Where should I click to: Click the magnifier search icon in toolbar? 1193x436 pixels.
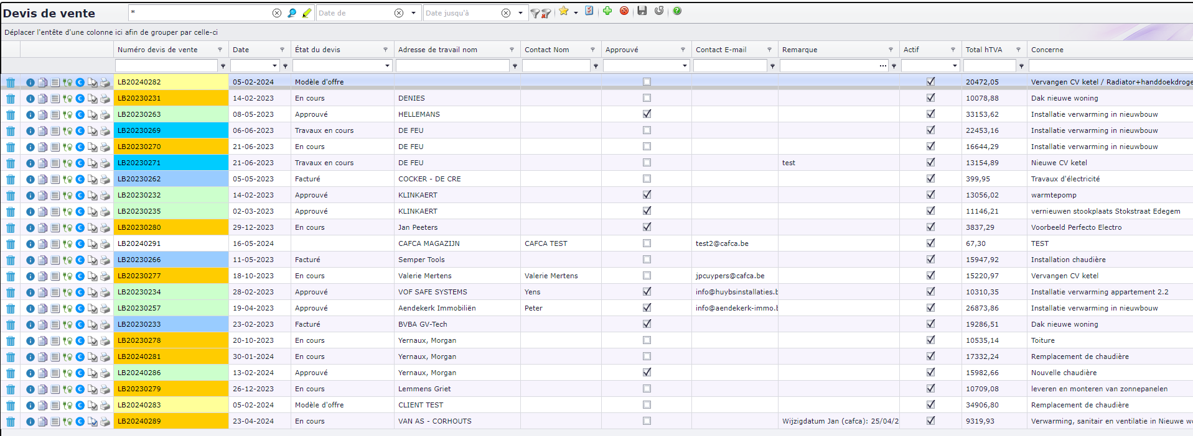(292, 12)
